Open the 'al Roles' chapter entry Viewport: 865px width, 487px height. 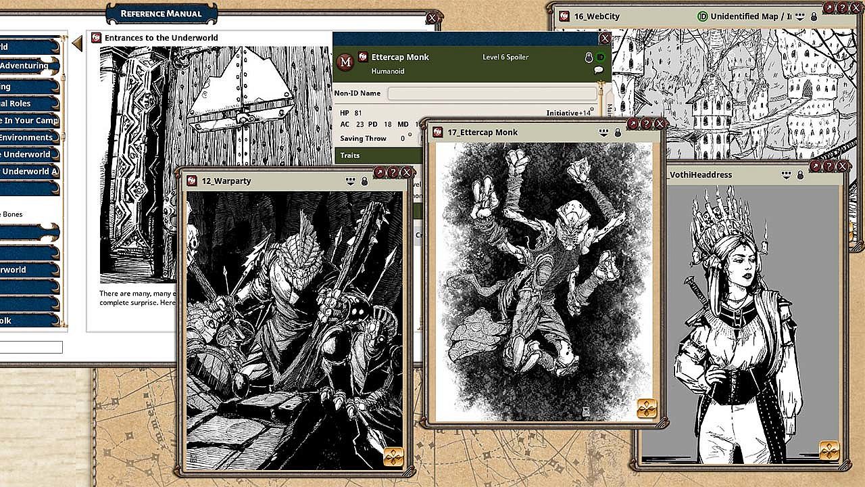point(28,103)
